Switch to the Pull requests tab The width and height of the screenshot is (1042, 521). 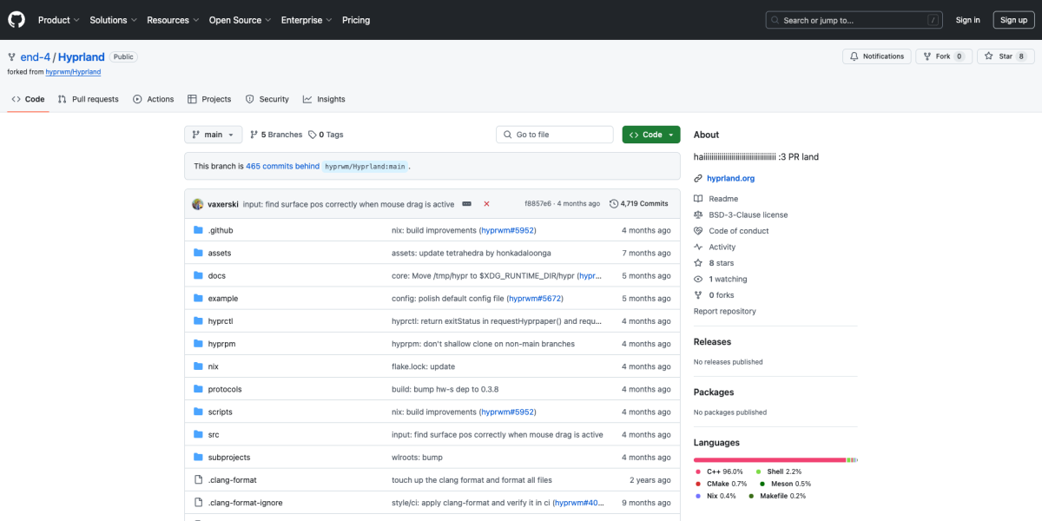click(x=88, y=99)
